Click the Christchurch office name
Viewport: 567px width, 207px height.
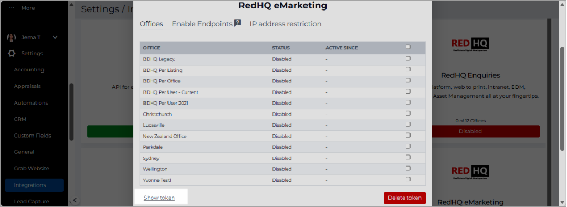coord(157,114)
